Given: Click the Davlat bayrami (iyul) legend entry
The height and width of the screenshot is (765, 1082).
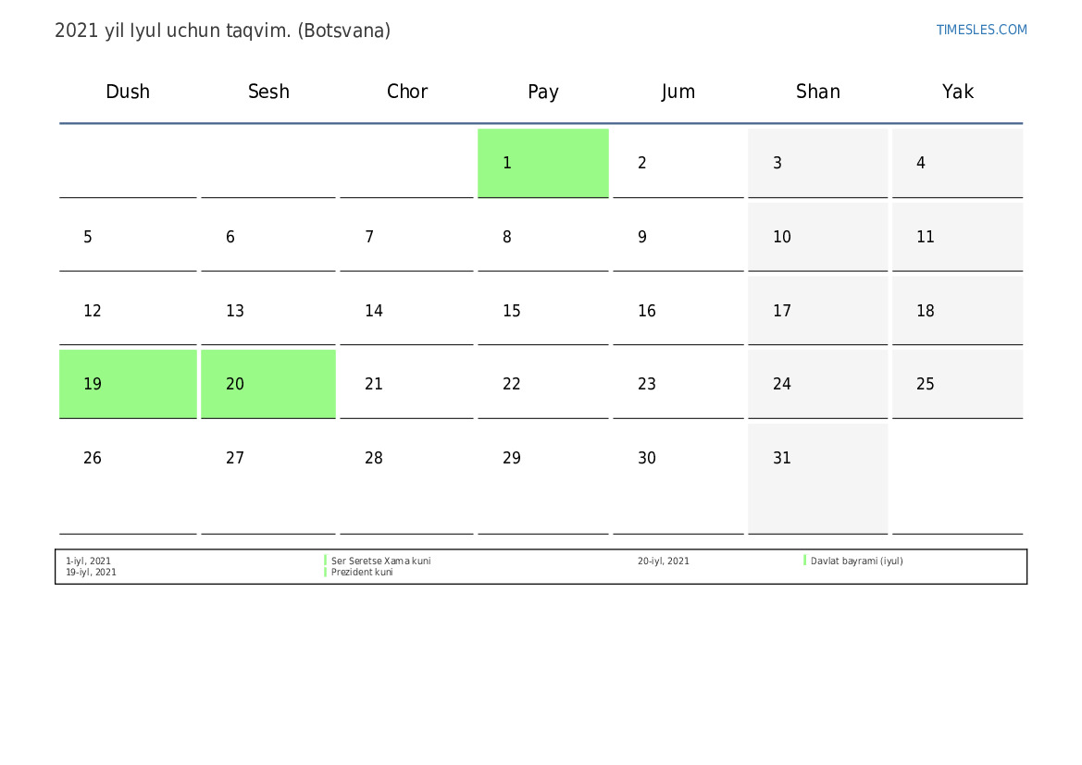Looking at the screenshot, I should (x=856, y=561).
